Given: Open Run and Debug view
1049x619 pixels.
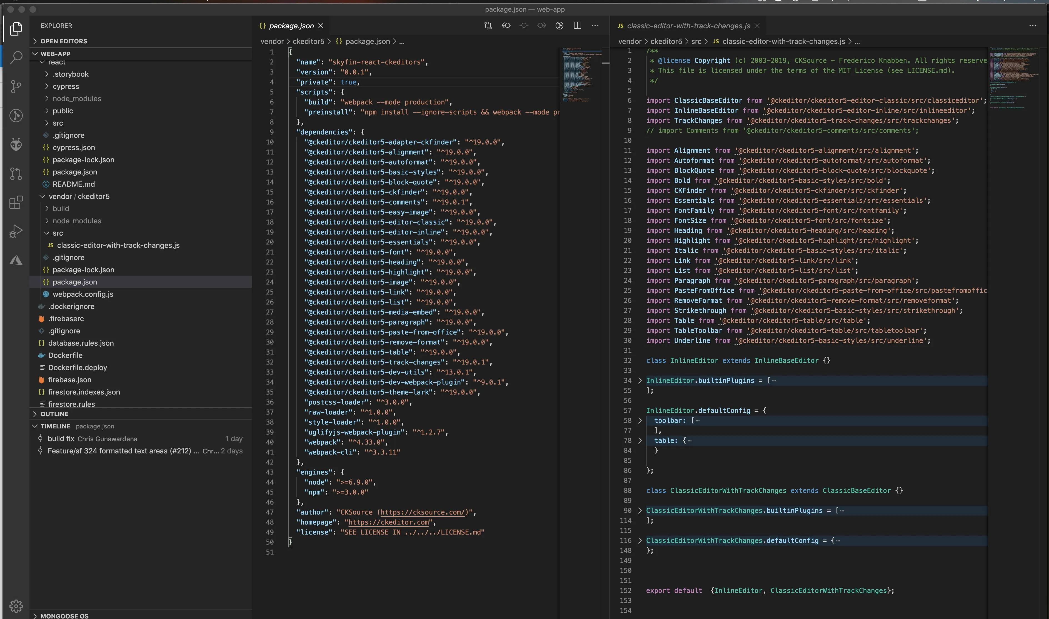Looking at the screenshot, I should pos(16,231).
